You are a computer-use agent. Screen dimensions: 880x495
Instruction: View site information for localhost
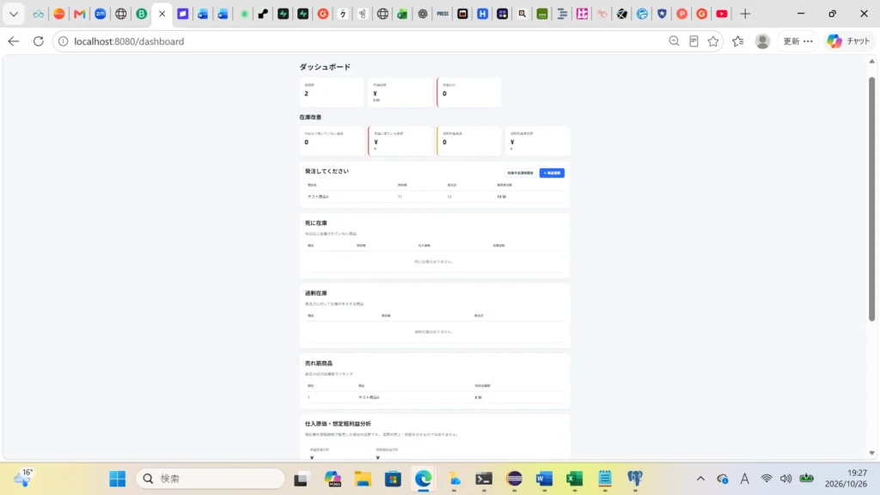click(64, 41)
